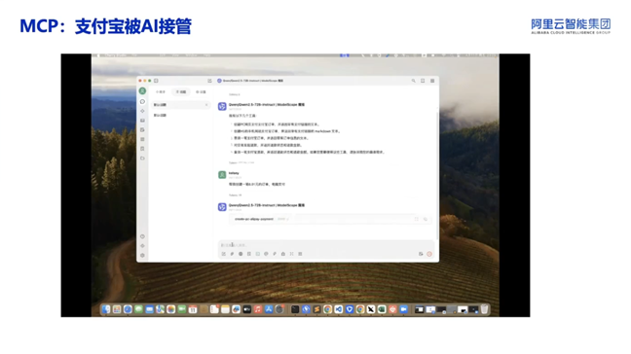Open the settings gear at the sidebar bottom
The width and height of the screenshot is (631, 354).
[142, 255]
